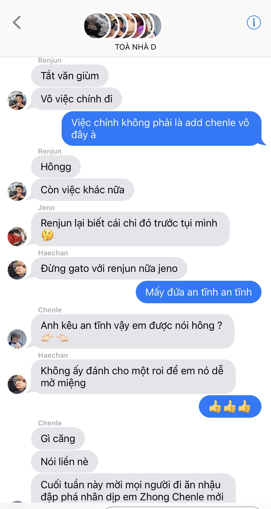Image resolution: width=271 pixels, height=509 pixels.
Task: Tap Haechan's avatar beside "Đừng gato" message
Action: click(x=17, y=270)
